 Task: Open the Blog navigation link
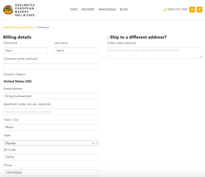(124, 10)
